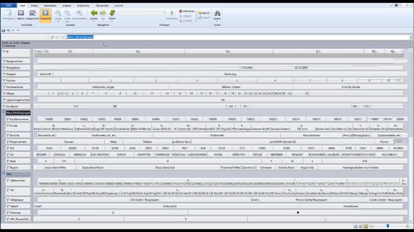Save using the quick access disk icon
The width and height of the screenshot is (414, 232).
(3, 30)
